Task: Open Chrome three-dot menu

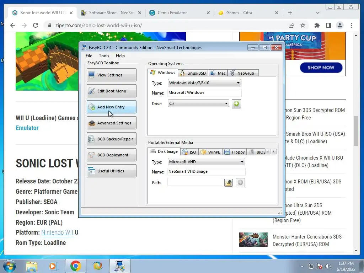Action: tap(351, 25)
